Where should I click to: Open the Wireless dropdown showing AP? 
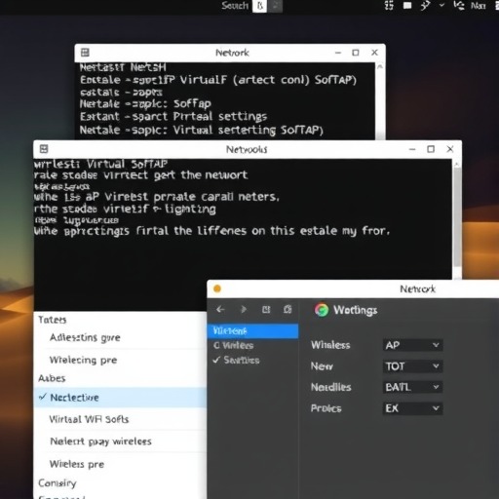412,345
